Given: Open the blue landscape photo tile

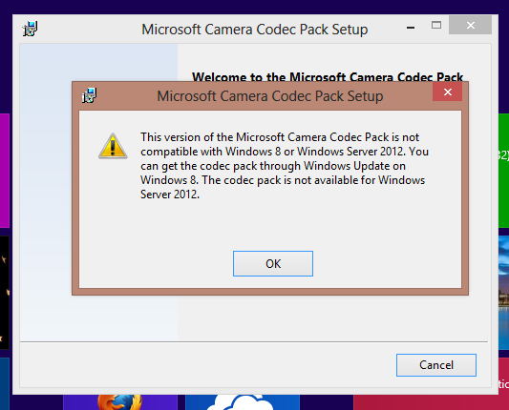Looking at the screenshot, I should tap(504, 293).
